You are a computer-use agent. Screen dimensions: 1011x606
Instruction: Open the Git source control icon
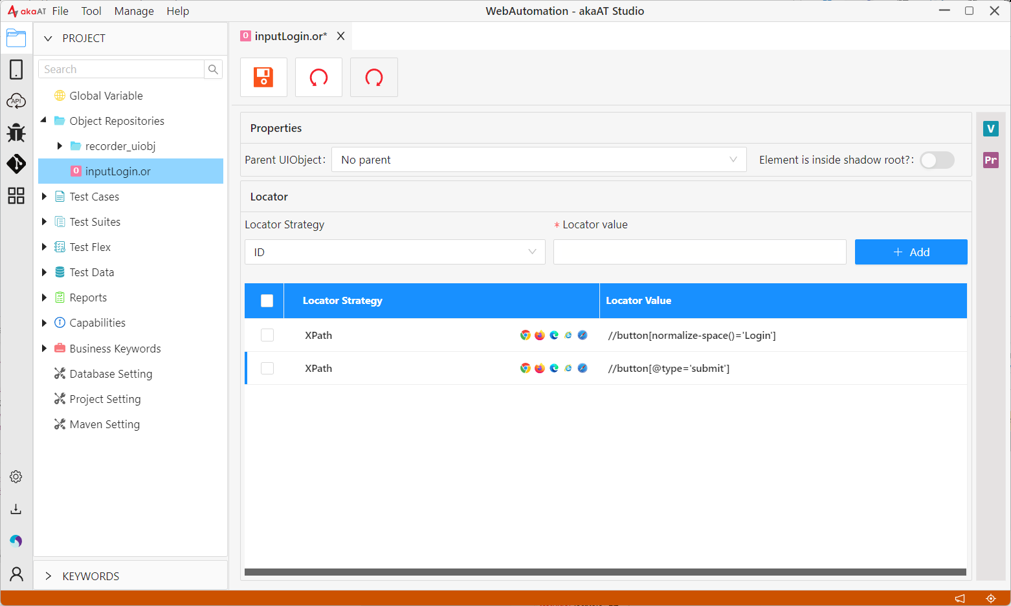tap(16, 164)
